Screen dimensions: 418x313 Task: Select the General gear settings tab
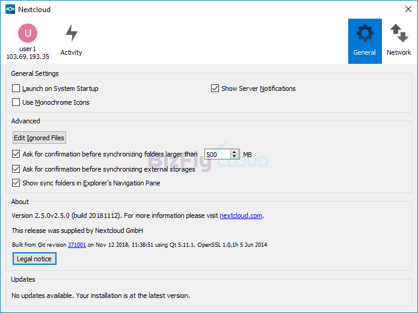click(364, 42)
